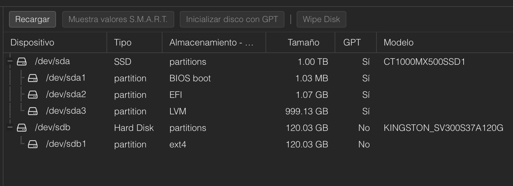
Task: Select the /dev/sdb1 ext4 partition row
Action: 178,144
